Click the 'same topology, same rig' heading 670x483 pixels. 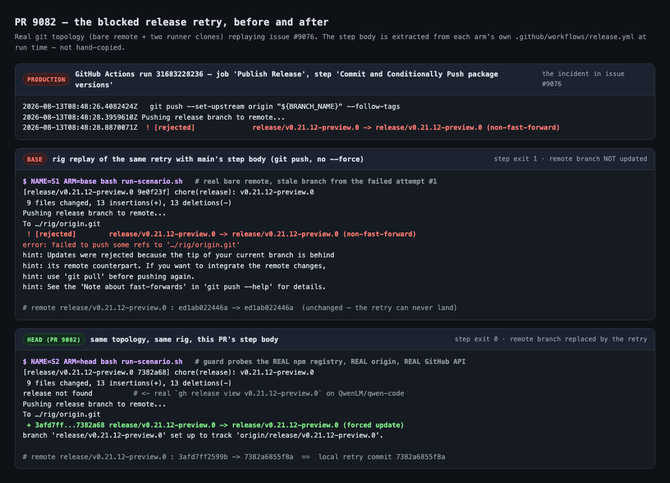tap(184, 340)
